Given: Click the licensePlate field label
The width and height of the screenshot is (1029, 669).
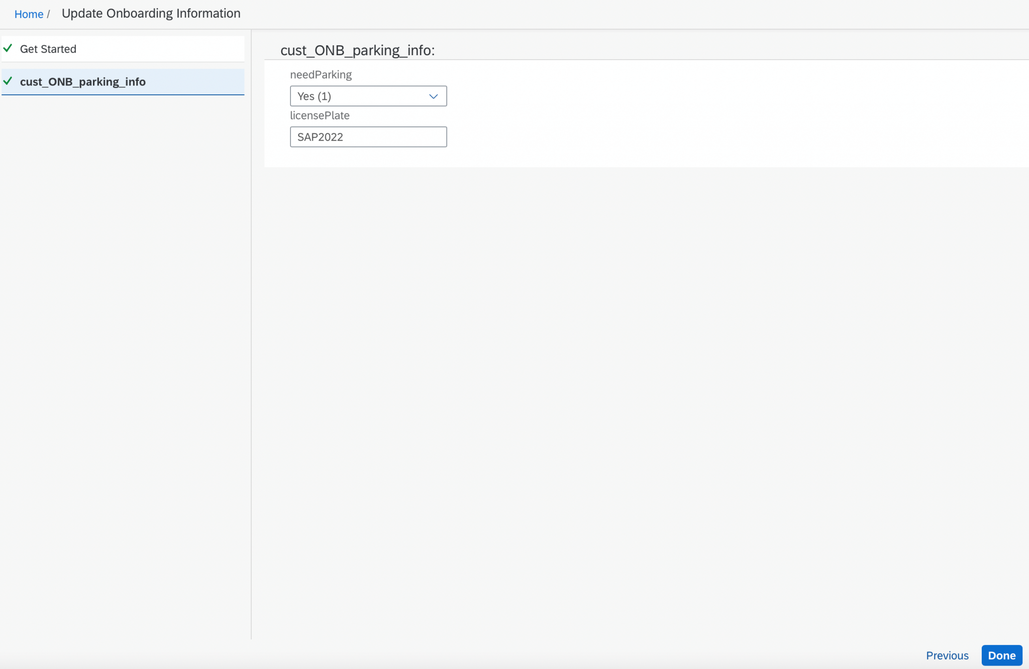Looking at the screenshot, I should pyautogui.click(x=320, y=115).
